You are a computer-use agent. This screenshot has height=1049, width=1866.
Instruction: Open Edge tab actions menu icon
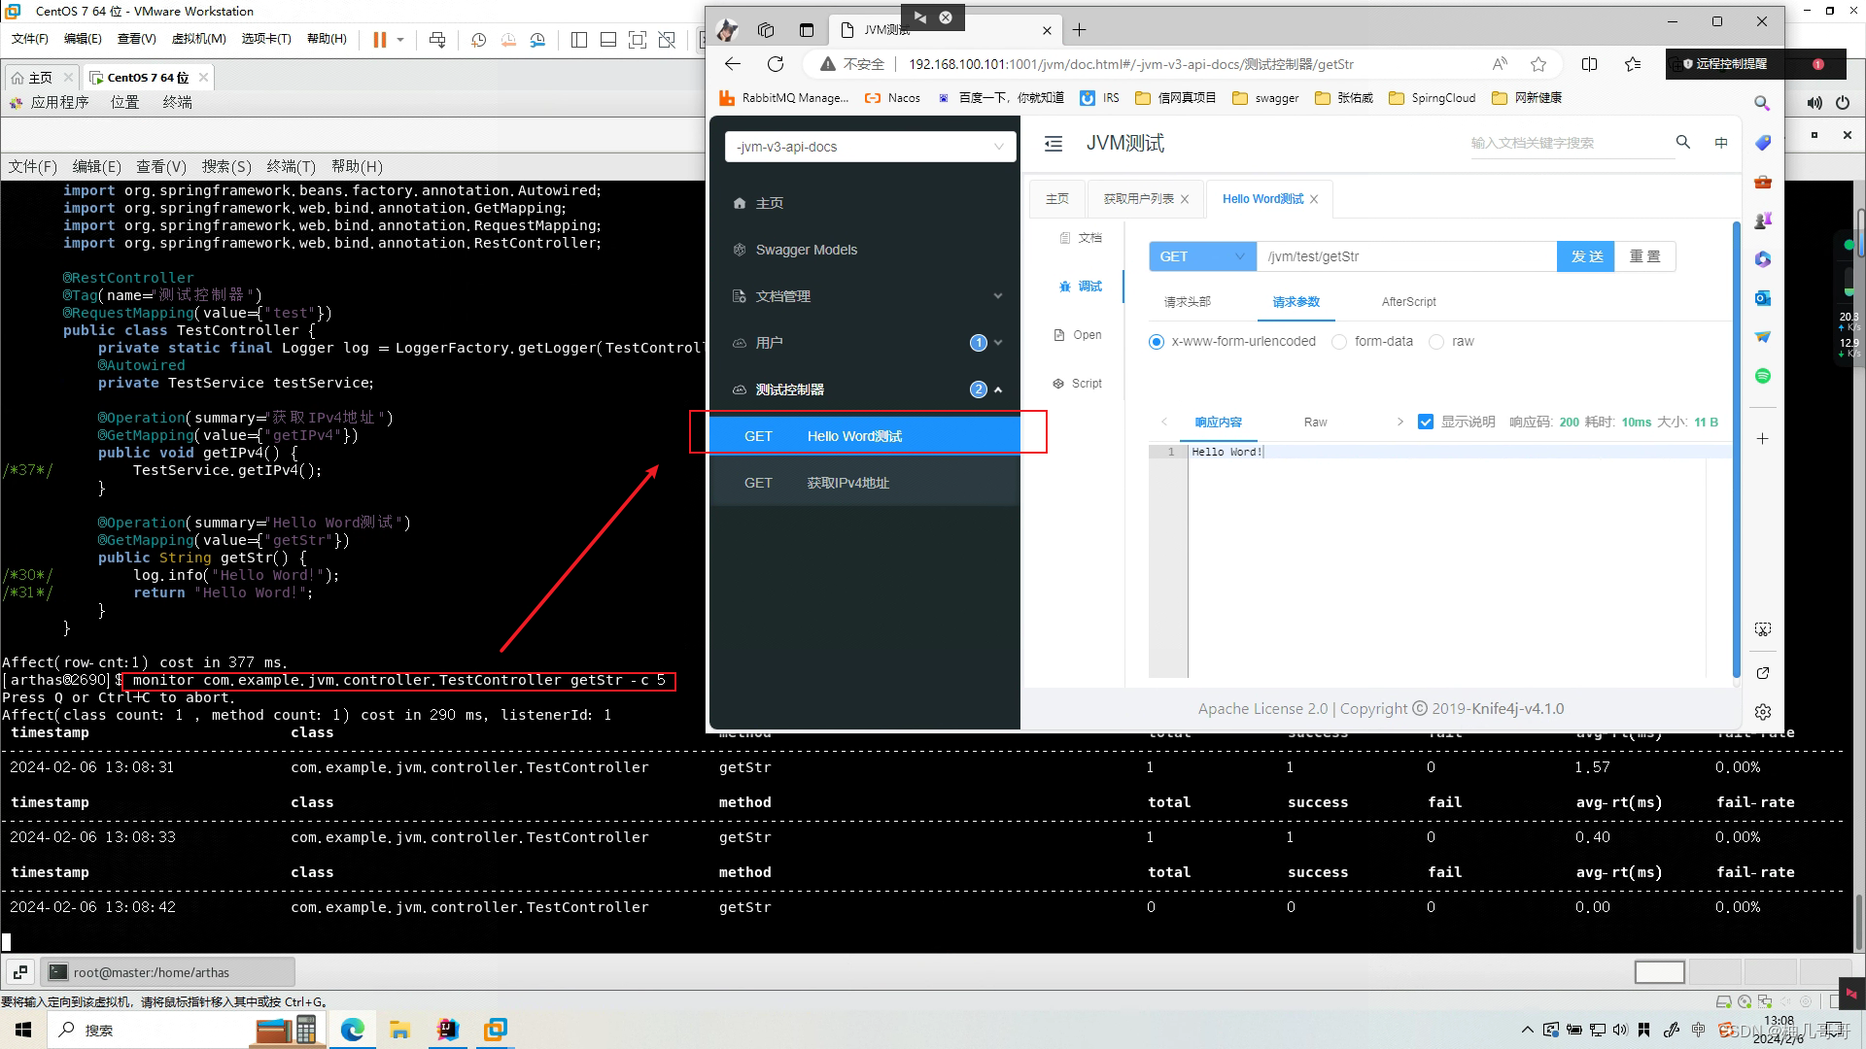806,30
